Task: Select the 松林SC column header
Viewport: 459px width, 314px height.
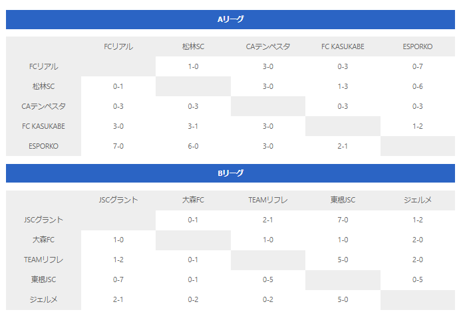Action: [193, 46]
